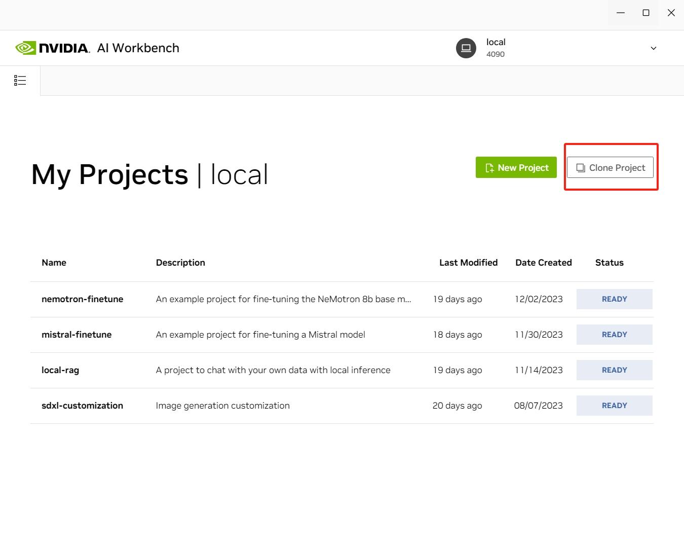Image resolution: width=684 pixels, height=545 pixels.
Task: Click the READY badge for sdxl-customization
Action: click(x=614, y=405)
